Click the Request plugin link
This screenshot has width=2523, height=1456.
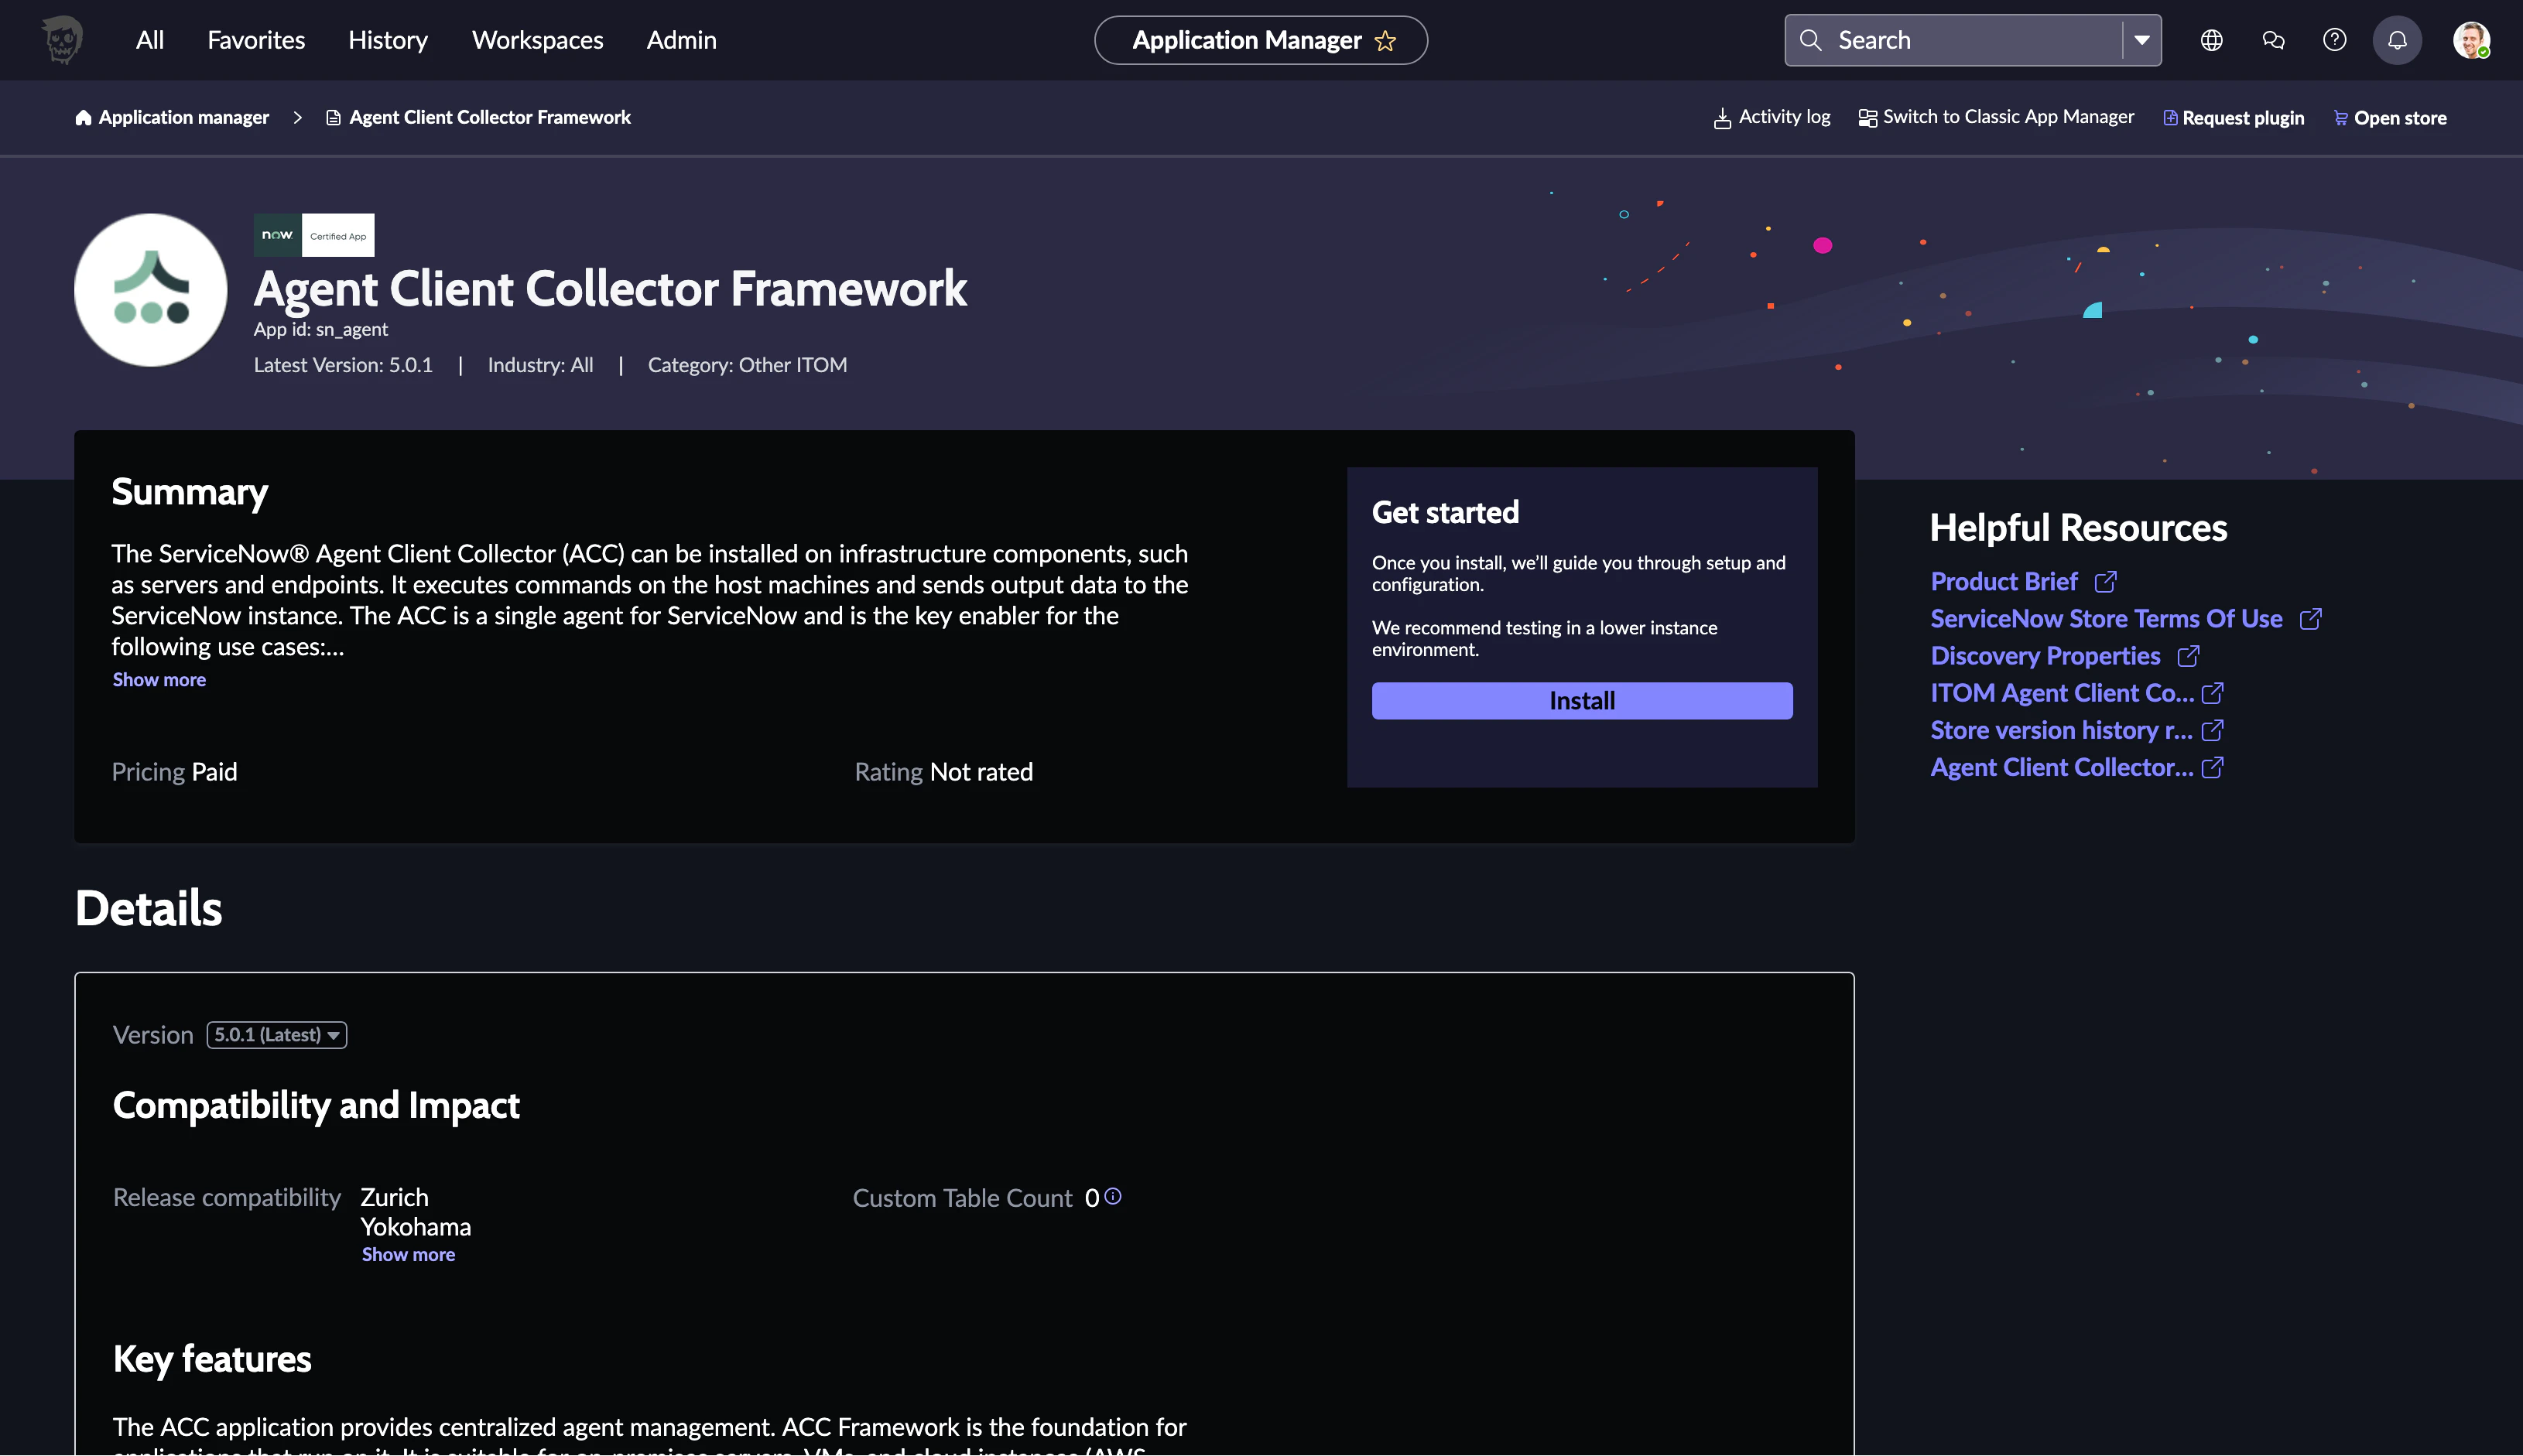[x=2243, y=118]
